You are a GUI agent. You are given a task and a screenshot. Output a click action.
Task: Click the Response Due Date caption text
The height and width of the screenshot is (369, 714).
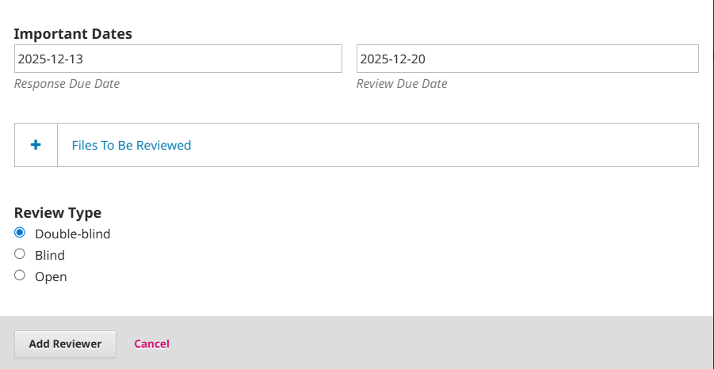pyautogui.click(x=67, y=84)
